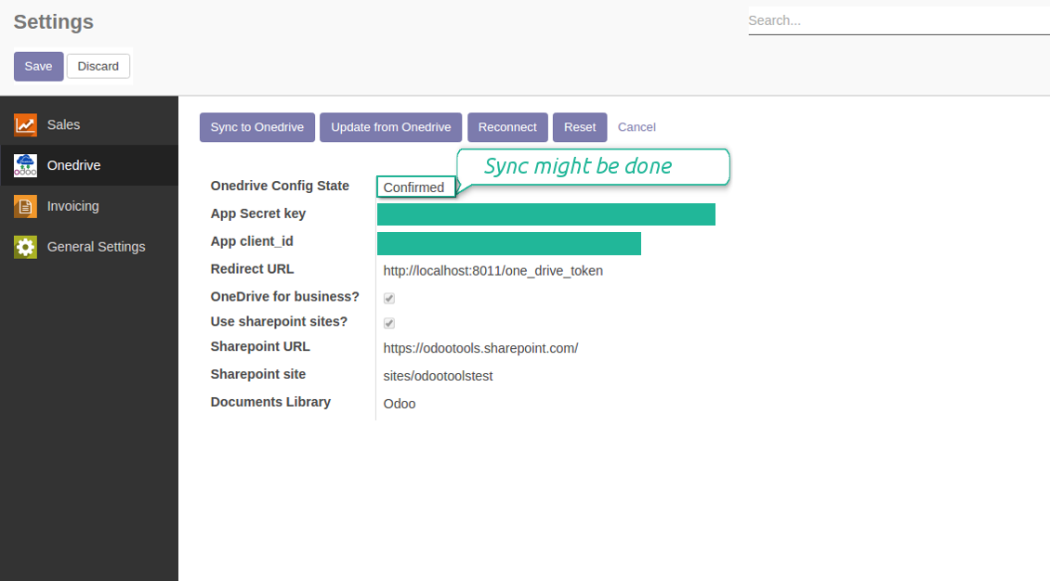Click the Onedrive Config State label

pyautogui.click(x=280, y=186)
